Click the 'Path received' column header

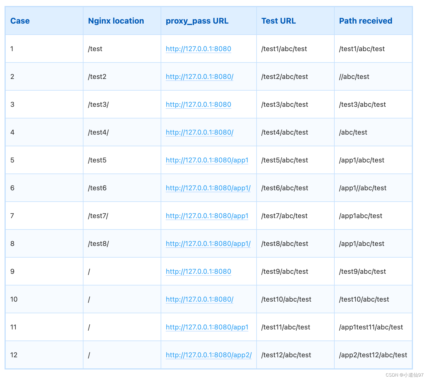coord(373,21)
